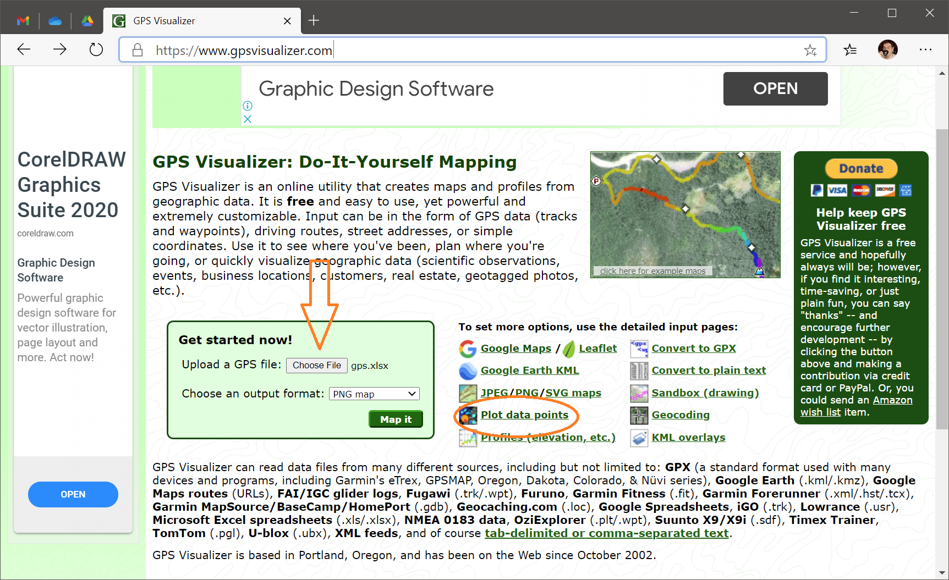Click the Leaflet leaf icon
949x580 pixels.
click(569, 349)
